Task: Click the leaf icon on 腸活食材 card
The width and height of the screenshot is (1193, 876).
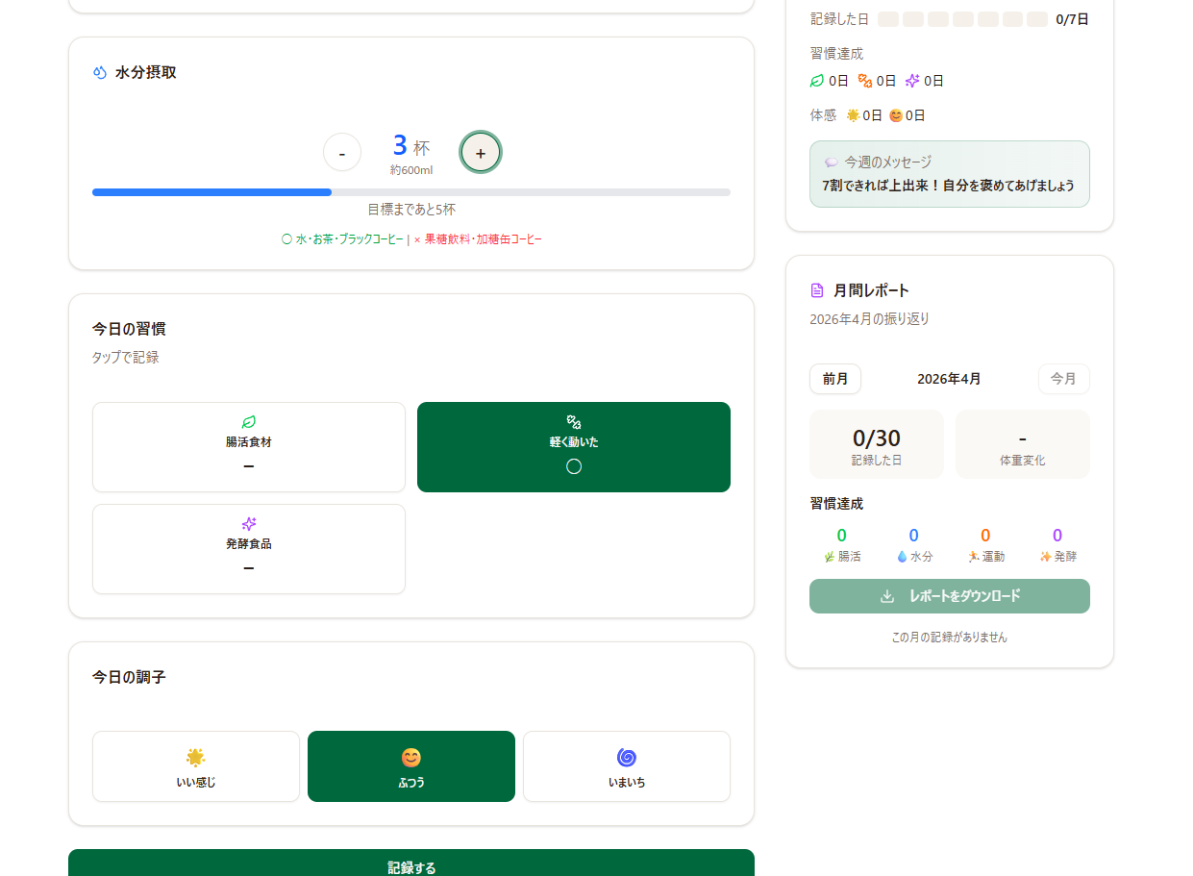Action: click(x=249, y=422)
